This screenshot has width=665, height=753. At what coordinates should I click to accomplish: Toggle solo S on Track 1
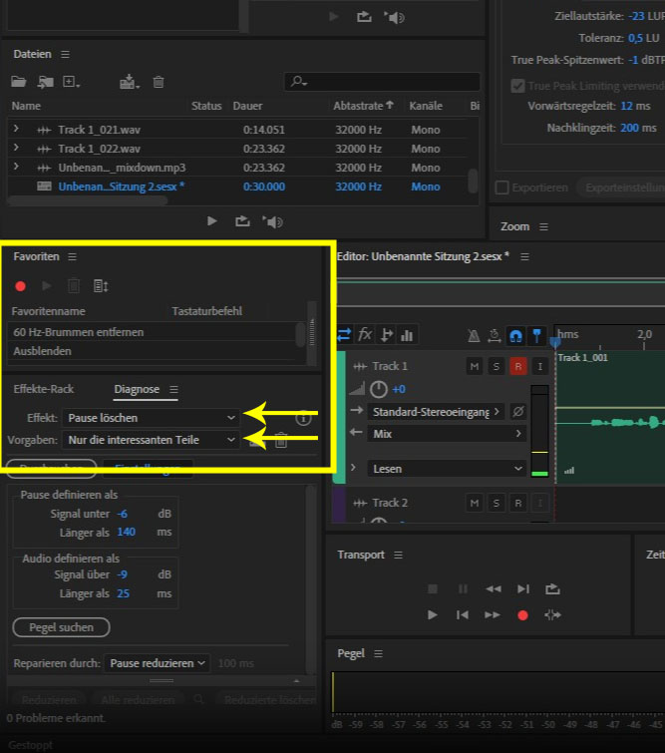pyautogui.click(x=497, y=366)
